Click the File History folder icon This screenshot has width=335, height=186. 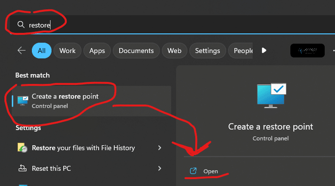[22, 148]
